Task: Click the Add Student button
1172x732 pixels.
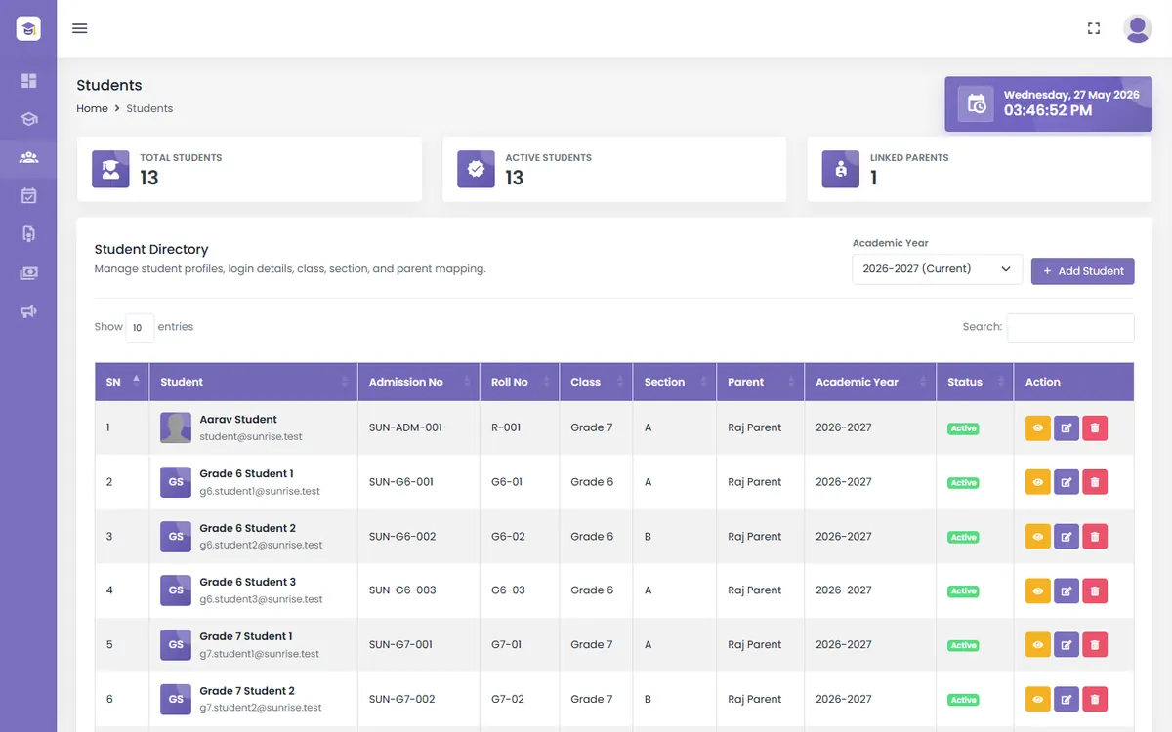Action: point(1083,271)
